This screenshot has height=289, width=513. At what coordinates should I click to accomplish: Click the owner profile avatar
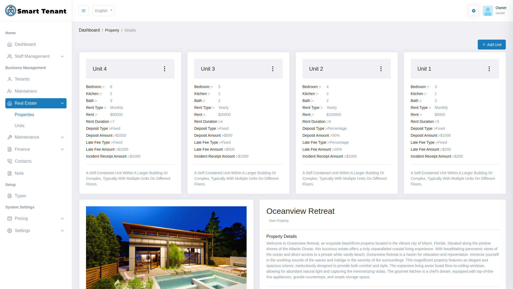coord(488,11)
